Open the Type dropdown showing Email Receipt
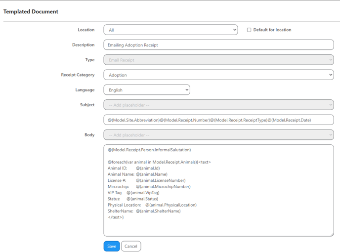Screen dimensions: 340x252 pos(218,60)
